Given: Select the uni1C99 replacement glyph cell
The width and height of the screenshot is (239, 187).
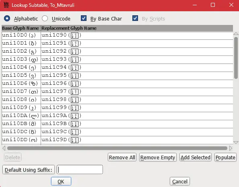Looking at the screenshot, I should tap(137, 108).
